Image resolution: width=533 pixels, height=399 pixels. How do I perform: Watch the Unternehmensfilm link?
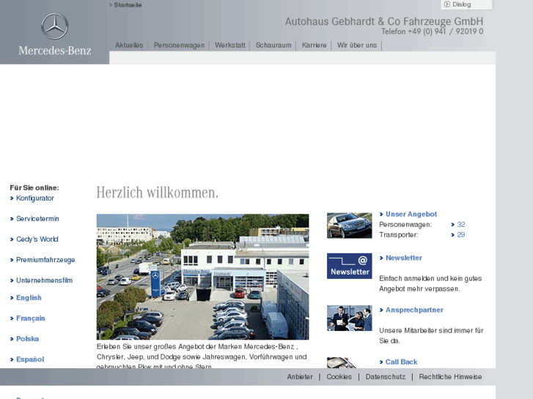(x=44, y=280)
